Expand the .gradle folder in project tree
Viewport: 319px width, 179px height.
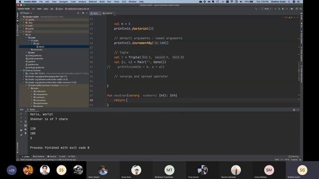point(23,20)
